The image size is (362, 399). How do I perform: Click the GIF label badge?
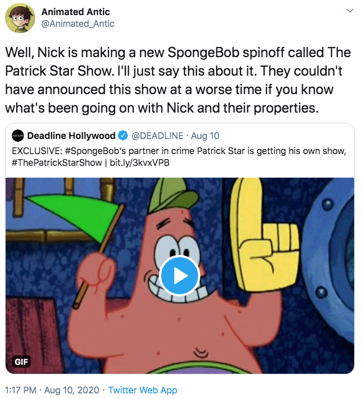click(x=22, y=361)
